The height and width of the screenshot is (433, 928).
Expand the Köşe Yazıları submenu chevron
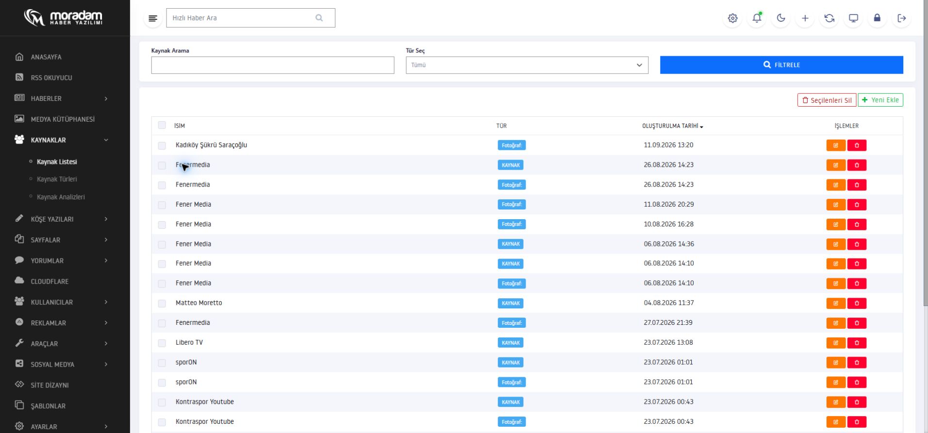[106, 219]
